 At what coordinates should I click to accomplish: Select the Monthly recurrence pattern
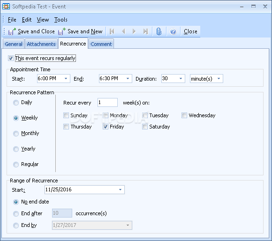(16, 134)
